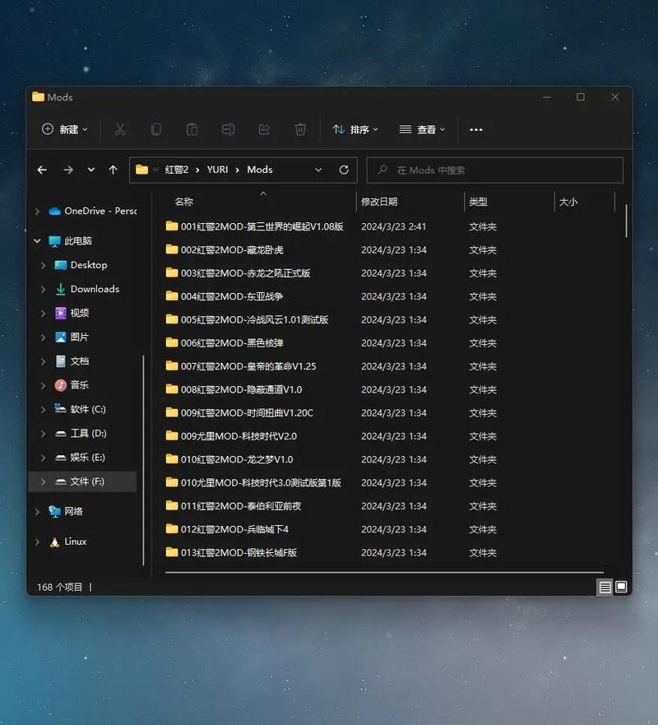Click the Share icon in toolbar

[264, 129]
